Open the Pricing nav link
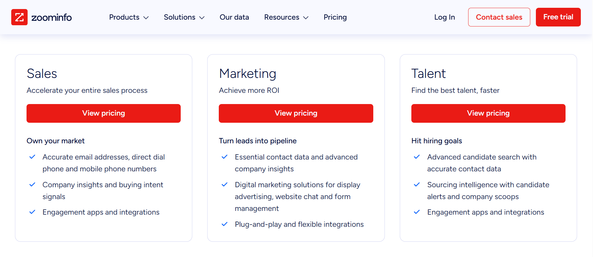The height and width of the screenshot is (257, 593). pos(335,17)
